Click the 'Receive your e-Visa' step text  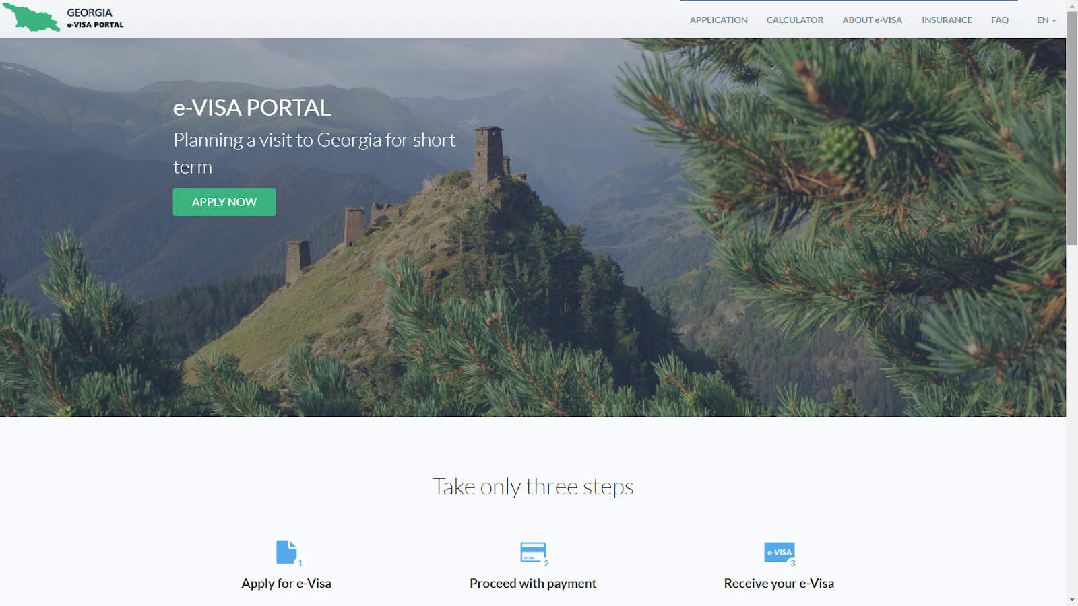tap(779, 584)
